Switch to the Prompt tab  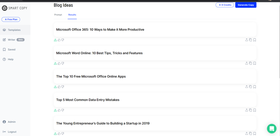click(x=58, y=15)
